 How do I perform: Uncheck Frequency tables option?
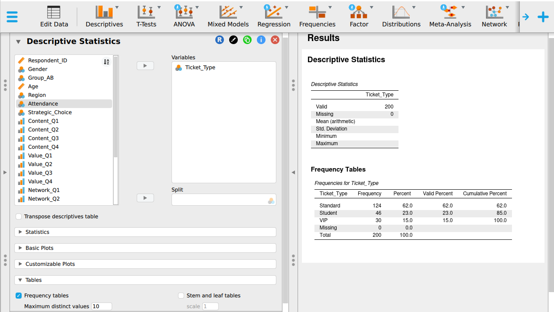pos(19,296)
